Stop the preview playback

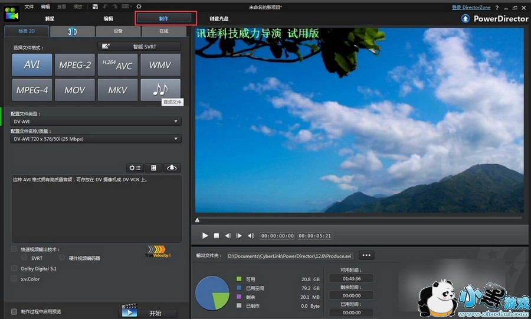point(217,236)
